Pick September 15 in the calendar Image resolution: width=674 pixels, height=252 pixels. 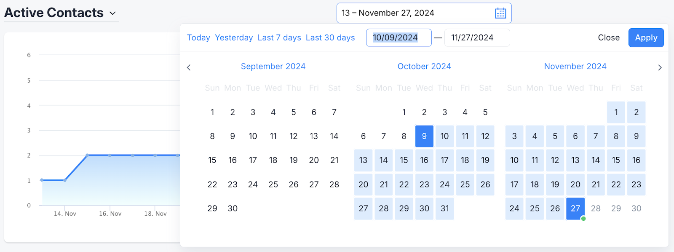click(x=212, y=160)
